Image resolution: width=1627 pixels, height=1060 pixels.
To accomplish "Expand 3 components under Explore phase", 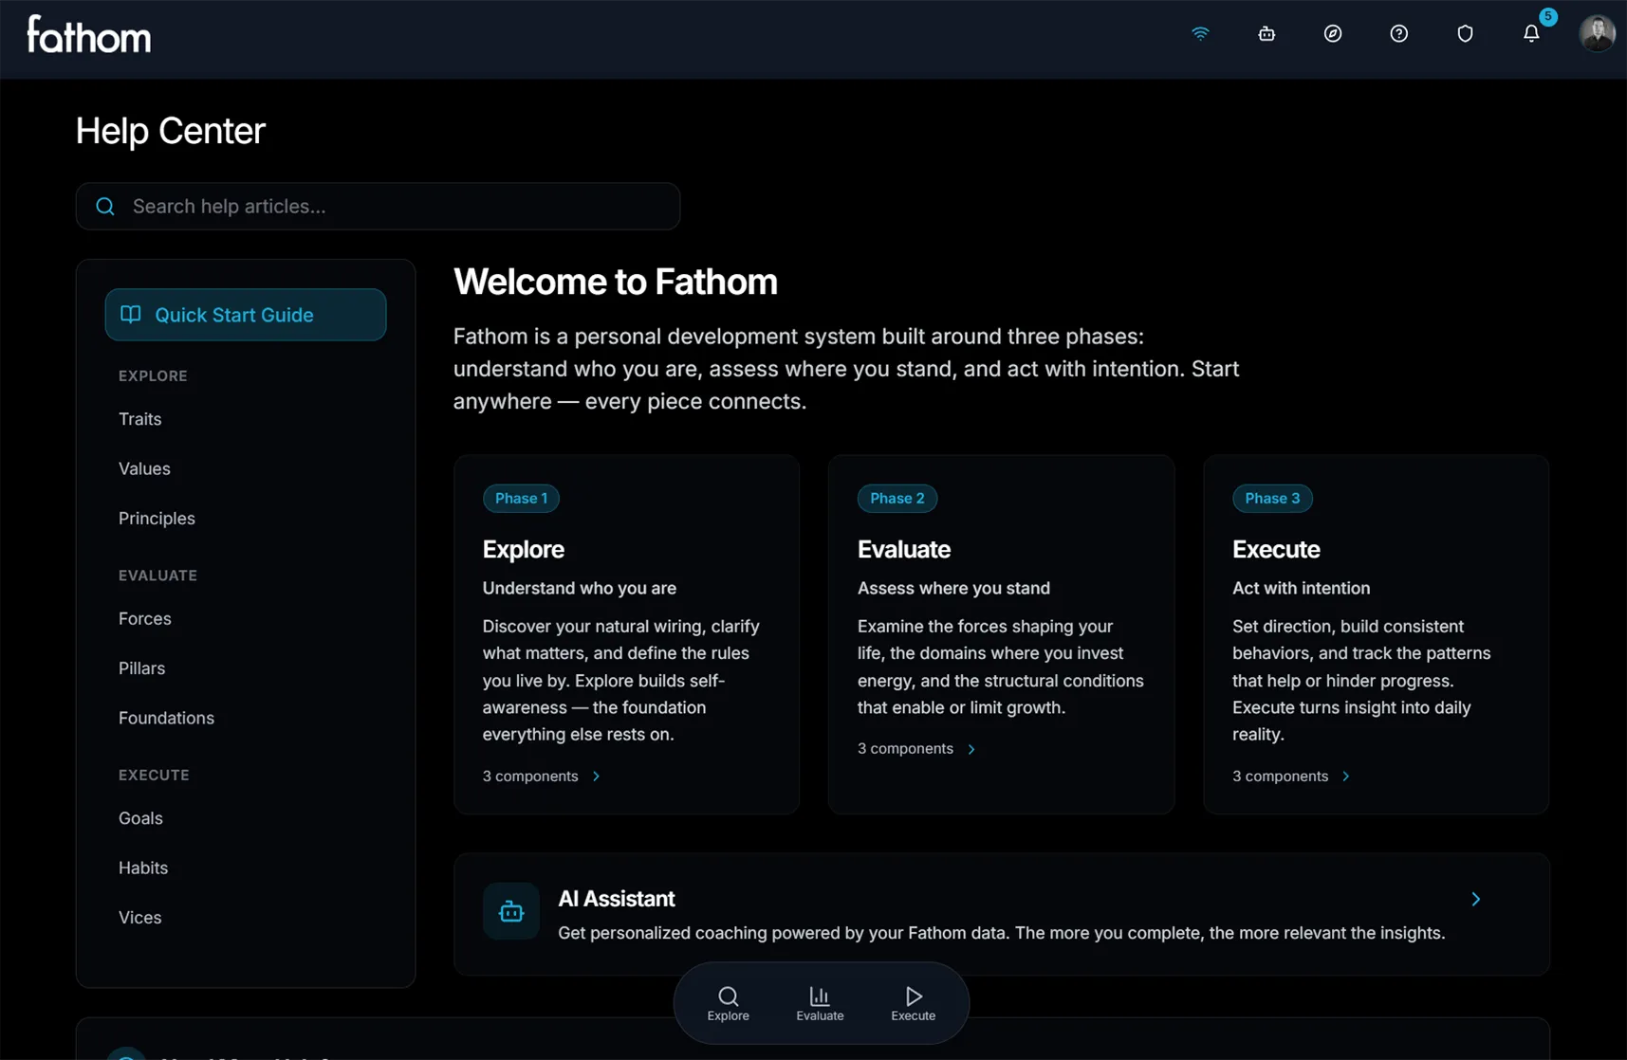I will click(x=541, y=776).
